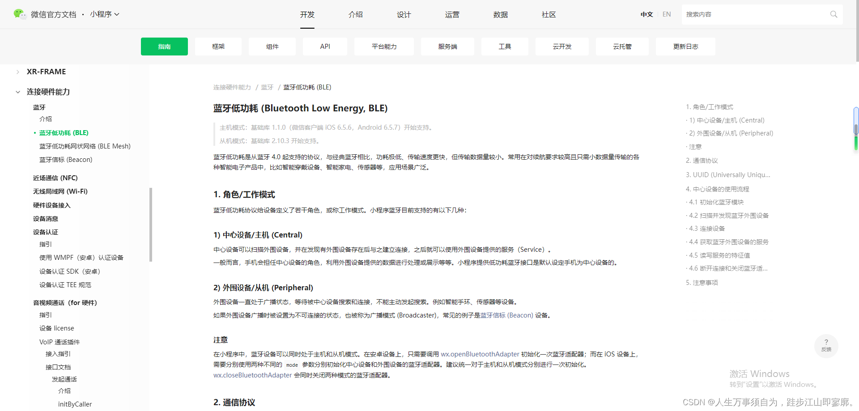This screenshot has width=859, height=411.
Task: Open VoIP 通话插件 sidebar item
Action: 60,342
